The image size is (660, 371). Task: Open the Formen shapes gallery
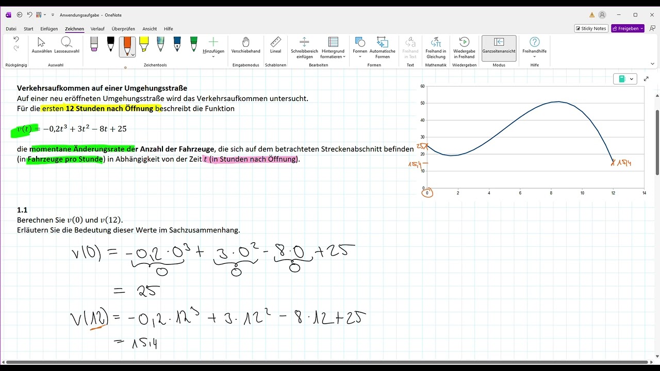click(360, 47)
